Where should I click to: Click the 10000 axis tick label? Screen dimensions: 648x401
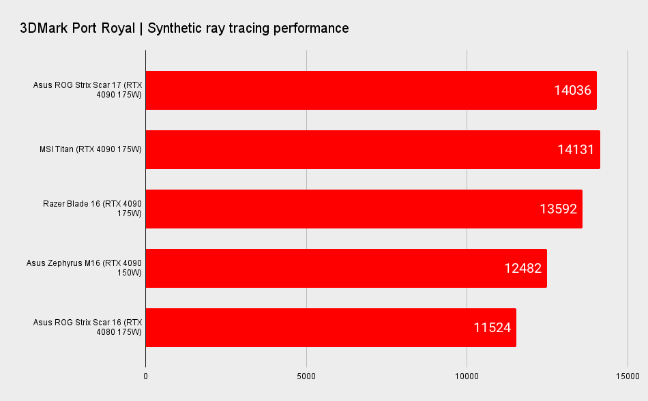[x=467, y=376]
